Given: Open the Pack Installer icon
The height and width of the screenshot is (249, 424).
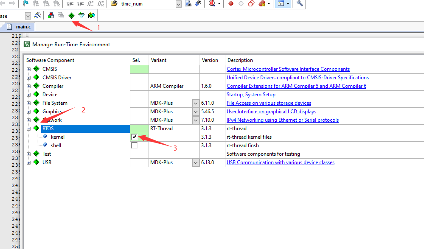Looking at the screenshot, I should click(x=92, y=15).
